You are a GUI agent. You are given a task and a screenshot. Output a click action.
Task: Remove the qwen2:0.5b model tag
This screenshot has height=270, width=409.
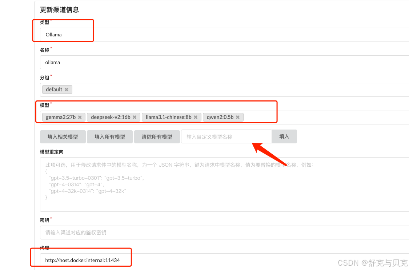coord(238,117)
